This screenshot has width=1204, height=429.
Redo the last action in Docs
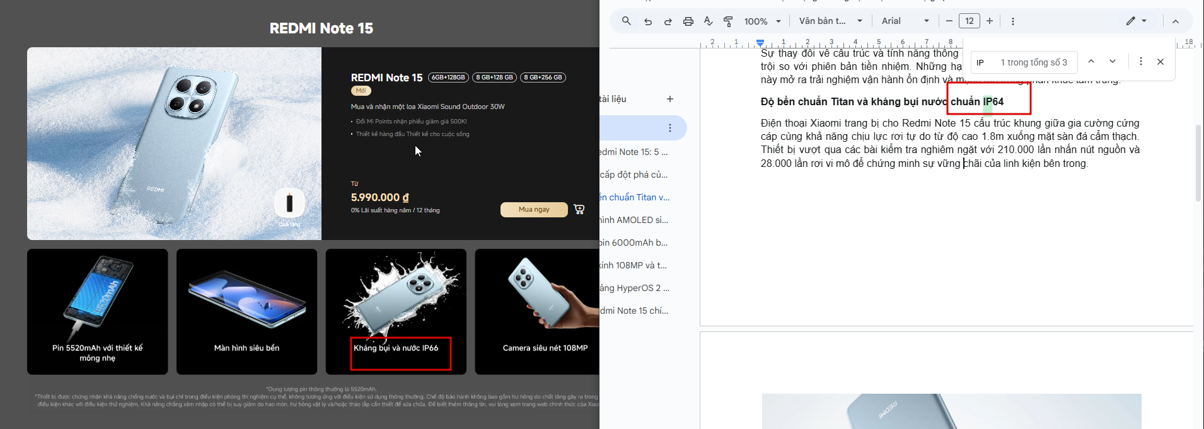coord(668,21)
